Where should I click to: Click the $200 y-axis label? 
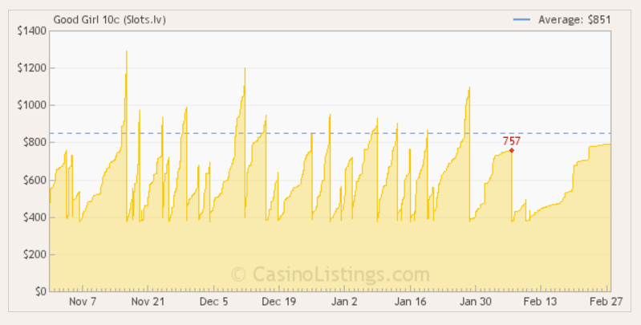[x=34, y=254]
